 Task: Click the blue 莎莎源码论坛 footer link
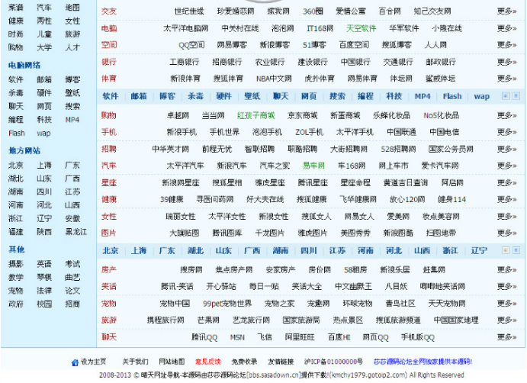[423, 362]
